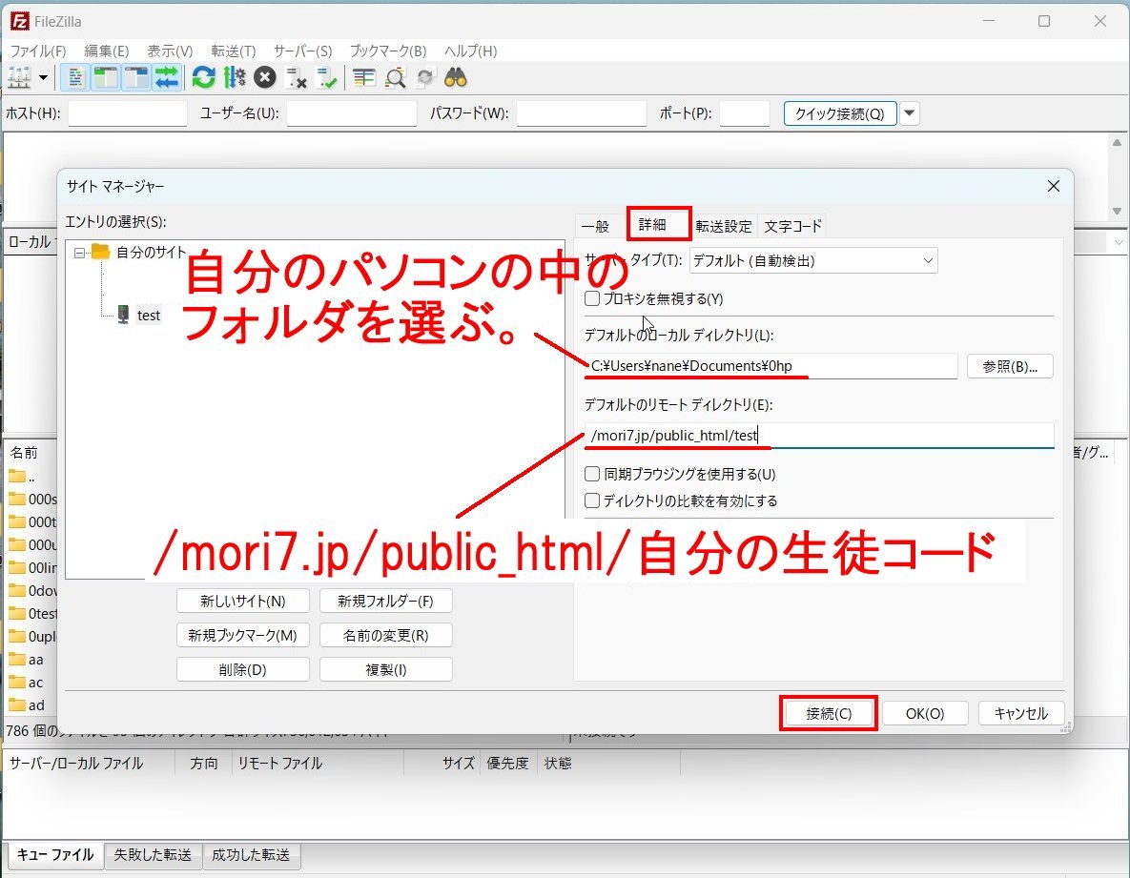This screenshot has height=878, width=1130.
Task: Click the OK(O) button
Action: point(925,713)
